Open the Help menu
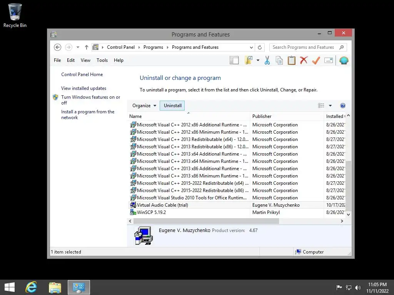The width and height of the screenshot is (394, 295). click(x=119, y=60)
